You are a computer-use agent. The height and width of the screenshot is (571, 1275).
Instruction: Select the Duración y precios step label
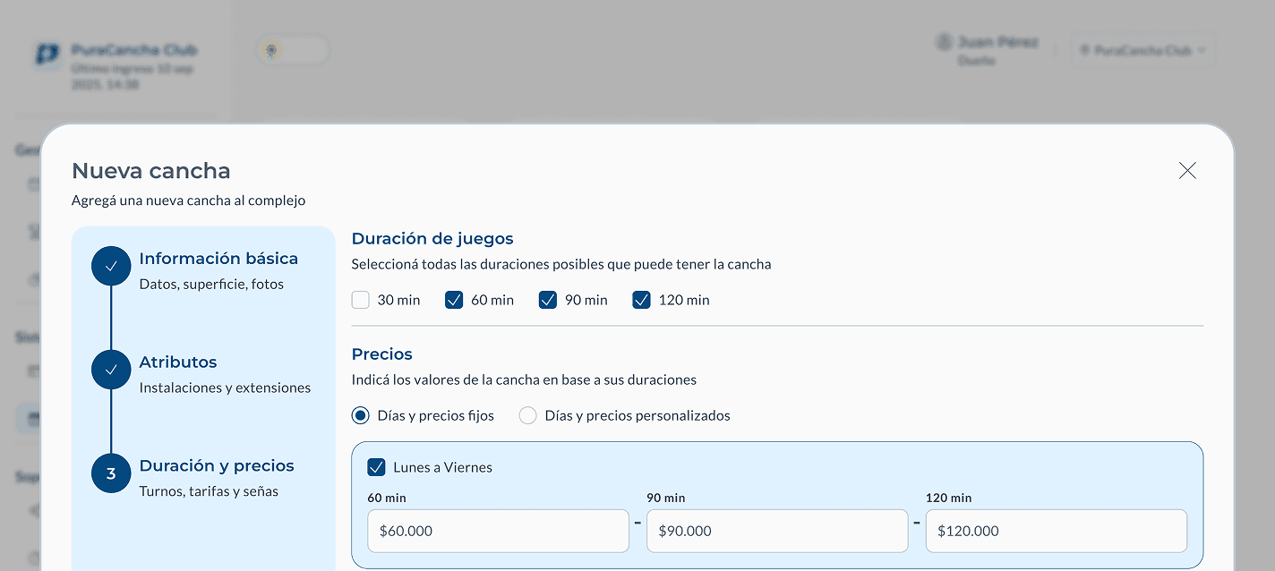(217, 466)
